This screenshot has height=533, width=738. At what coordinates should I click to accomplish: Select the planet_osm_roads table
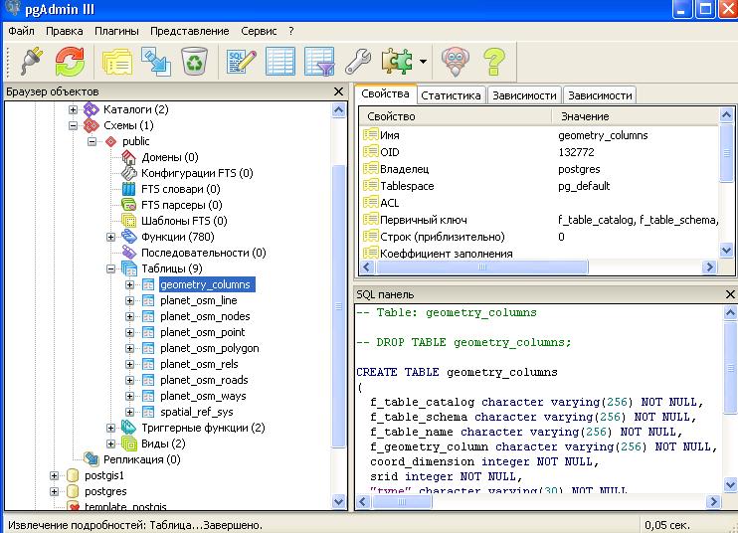[x=203, y=380]
